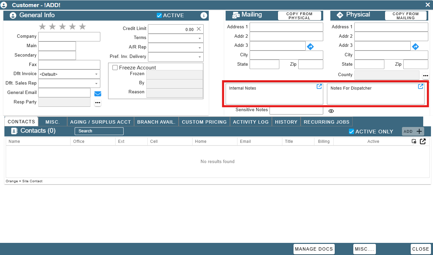Enable the Freeze Account checkbox
Image resolution: width=433 pixels, height=255 pixels.
pos(115,68)
